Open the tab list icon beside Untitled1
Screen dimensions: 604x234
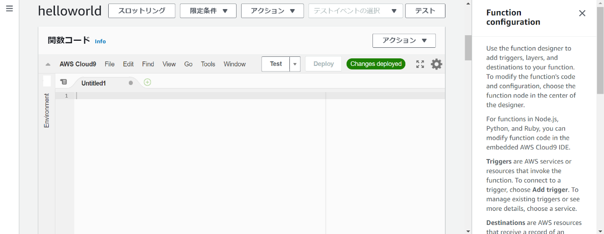click(63, 82)
